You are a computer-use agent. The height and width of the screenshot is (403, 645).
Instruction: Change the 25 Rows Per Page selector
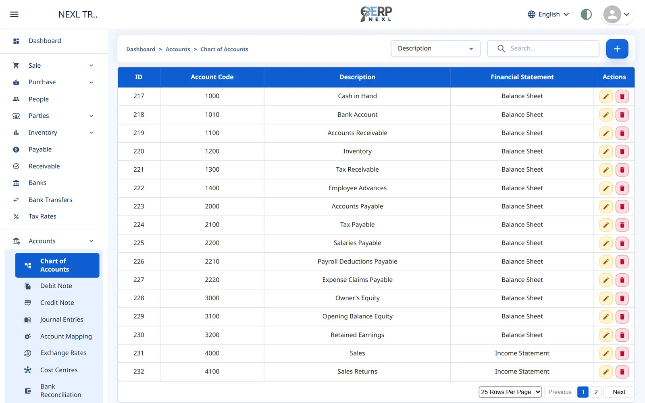click(x=510, y=392)
